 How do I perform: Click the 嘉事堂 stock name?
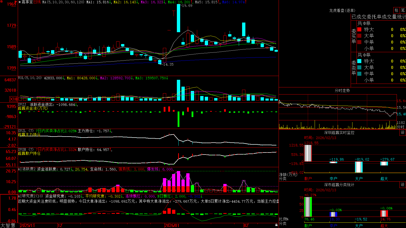(27, 2)
